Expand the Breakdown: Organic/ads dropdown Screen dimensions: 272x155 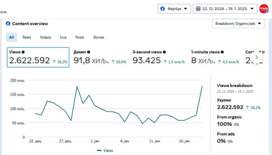(x=238, y=24)
